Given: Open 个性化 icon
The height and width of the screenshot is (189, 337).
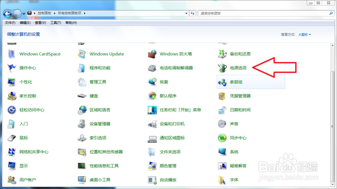Looking at the screenshot, I should pos(12,82).
